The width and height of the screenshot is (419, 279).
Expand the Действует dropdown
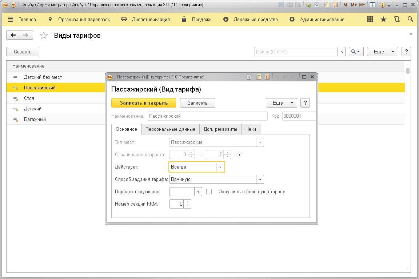tap(220, 167)
